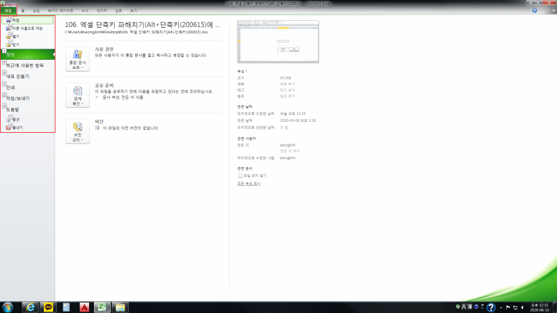Viewport: 557px width, 313px height.
Task: Click file size value 15.2KB
Action: click(285, 78)
